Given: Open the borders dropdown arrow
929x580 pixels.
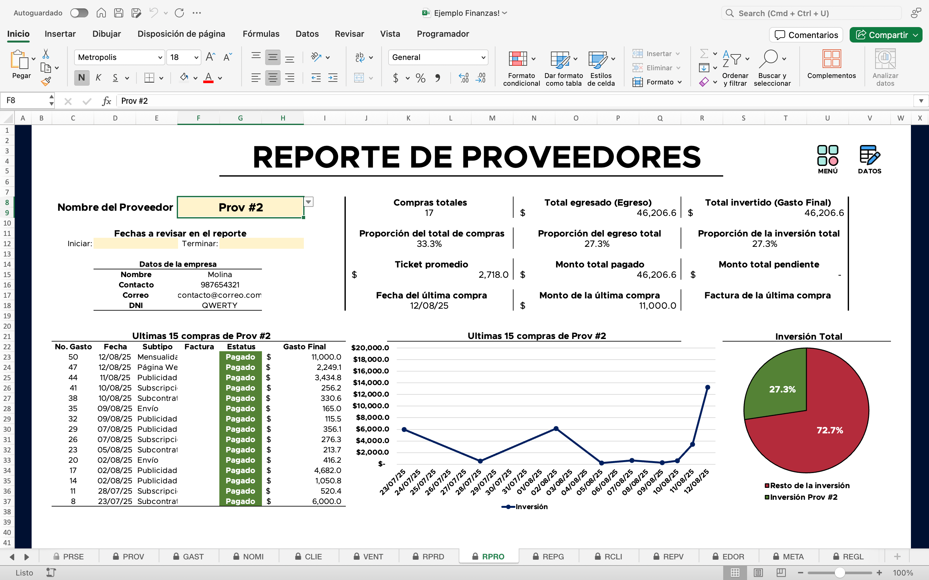Looking at the screenshot, I should point(162,78).
